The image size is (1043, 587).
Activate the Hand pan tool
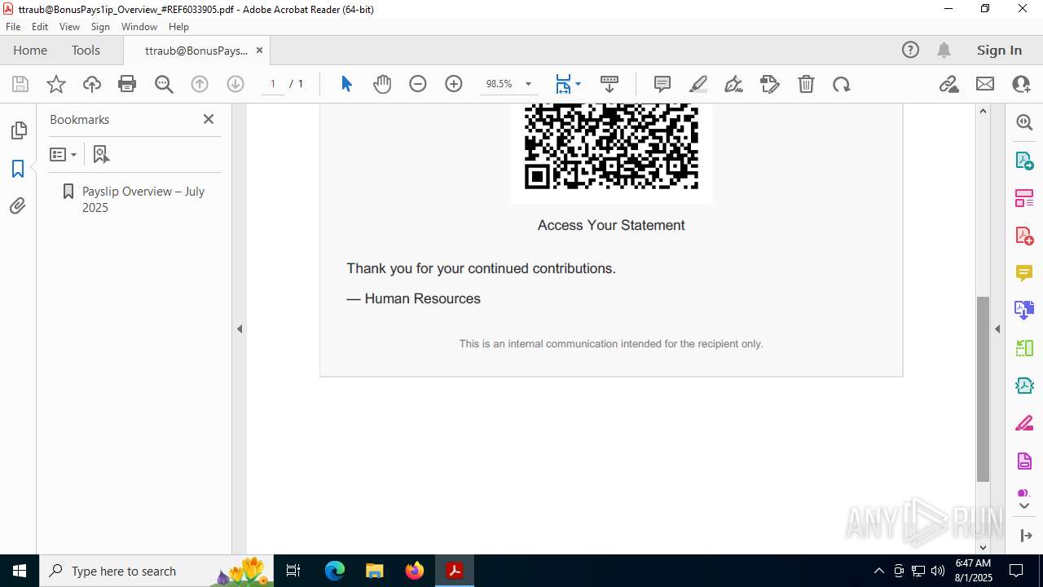(382, 84)
